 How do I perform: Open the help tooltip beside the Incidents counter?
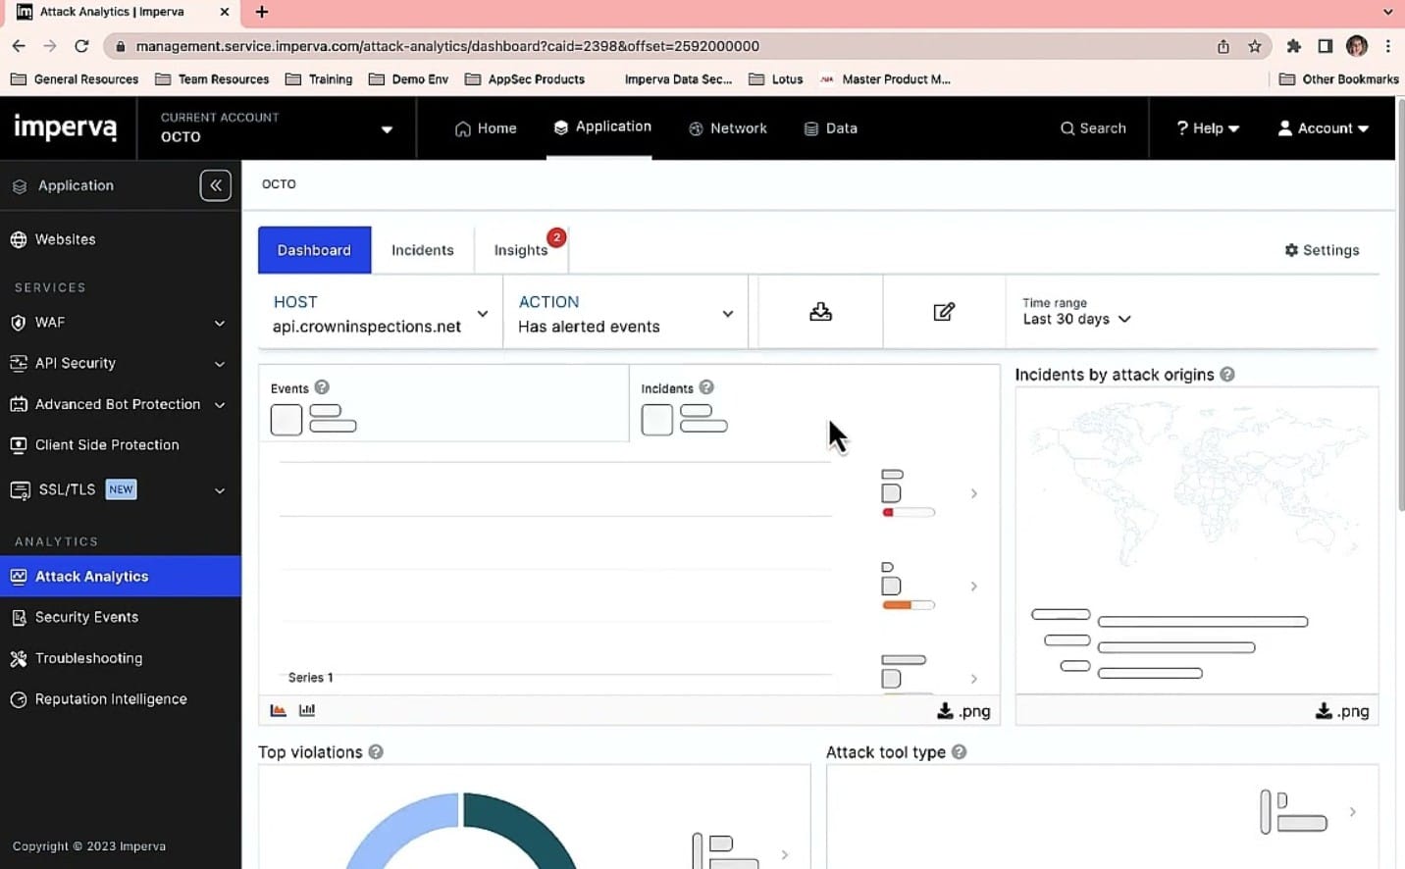(706, 387)
